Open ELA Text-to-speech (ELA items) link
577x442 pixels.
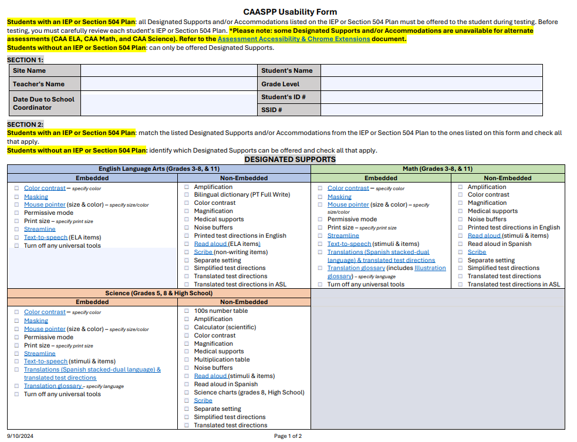(x=46, y=237)
